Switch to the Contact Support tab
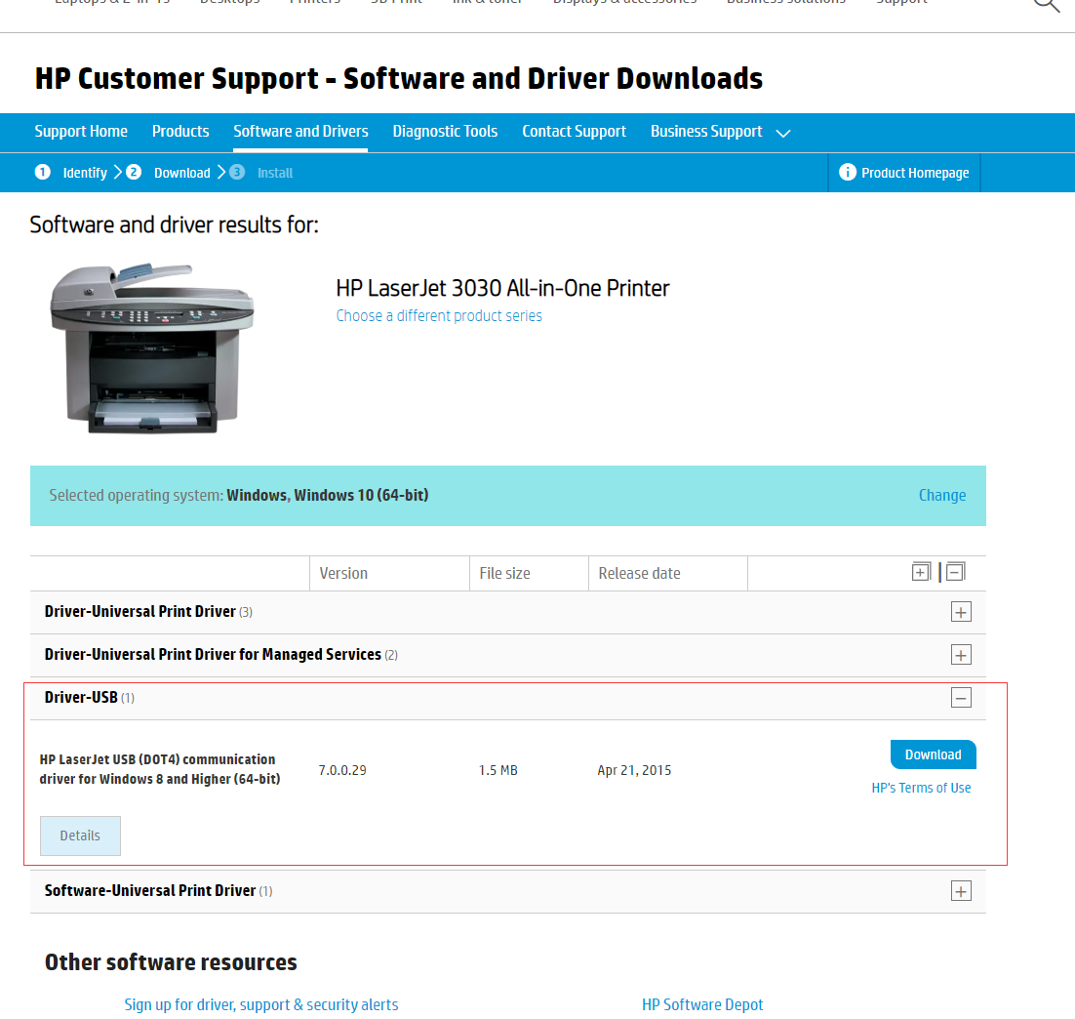This screenshot has height=1019, width=1075. coord(574,131)
